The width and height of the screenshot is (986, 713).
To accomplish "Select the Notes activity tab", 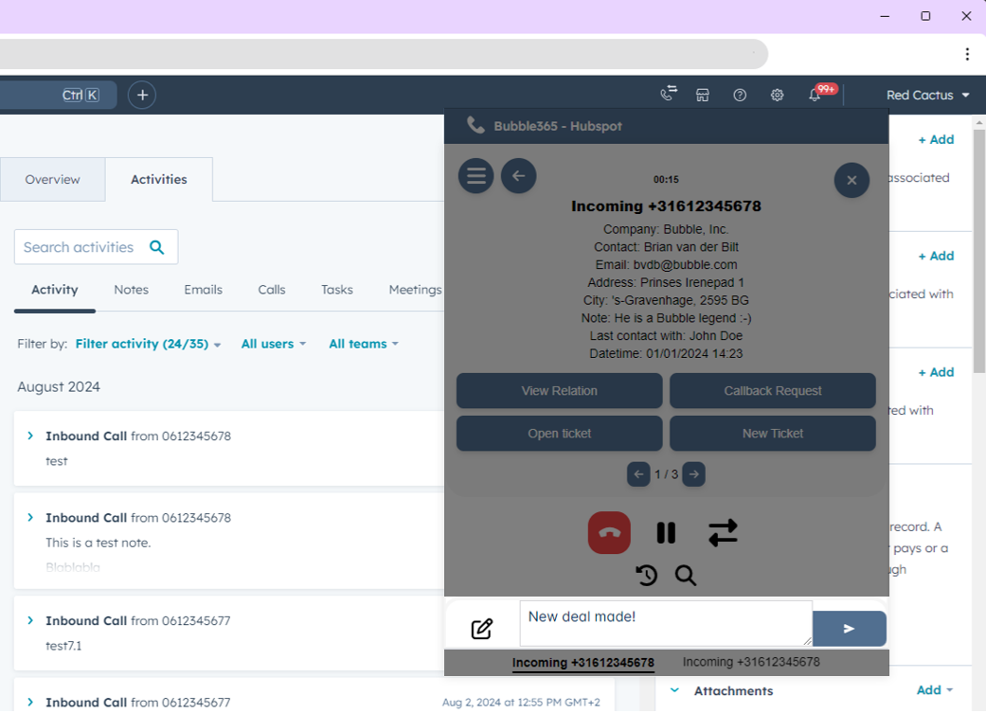I will pos(131,290).
